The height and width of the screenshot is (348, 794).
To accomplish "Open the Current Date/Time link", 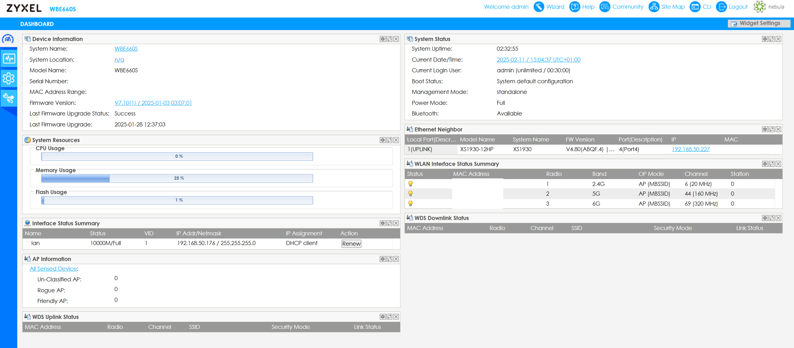I will [538, 60].
